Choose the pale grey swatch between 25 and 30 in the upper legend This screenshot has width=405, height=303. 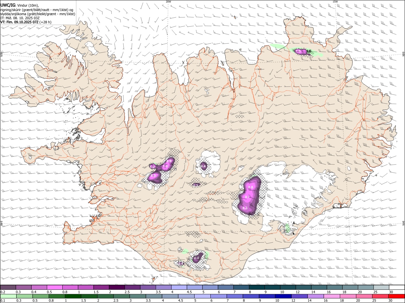pyautogui.click(x=381, y=287)
